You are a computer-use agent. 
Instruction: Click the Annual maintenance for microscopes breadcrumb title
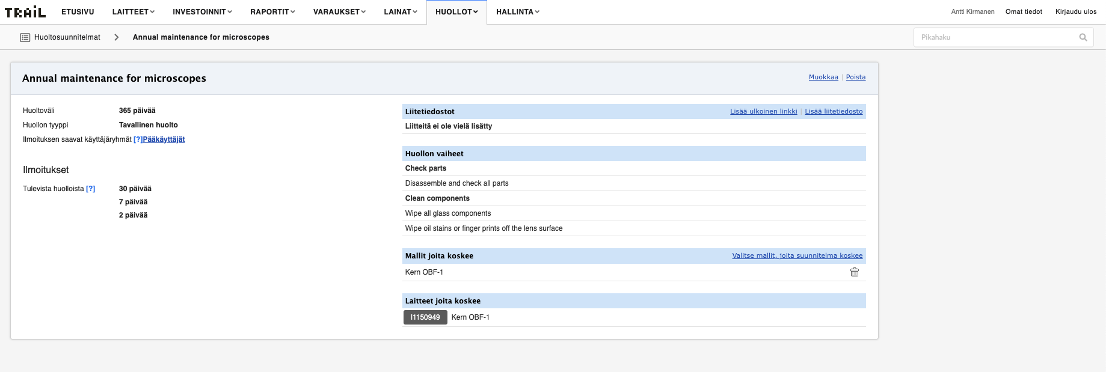[x=201, y=37]
